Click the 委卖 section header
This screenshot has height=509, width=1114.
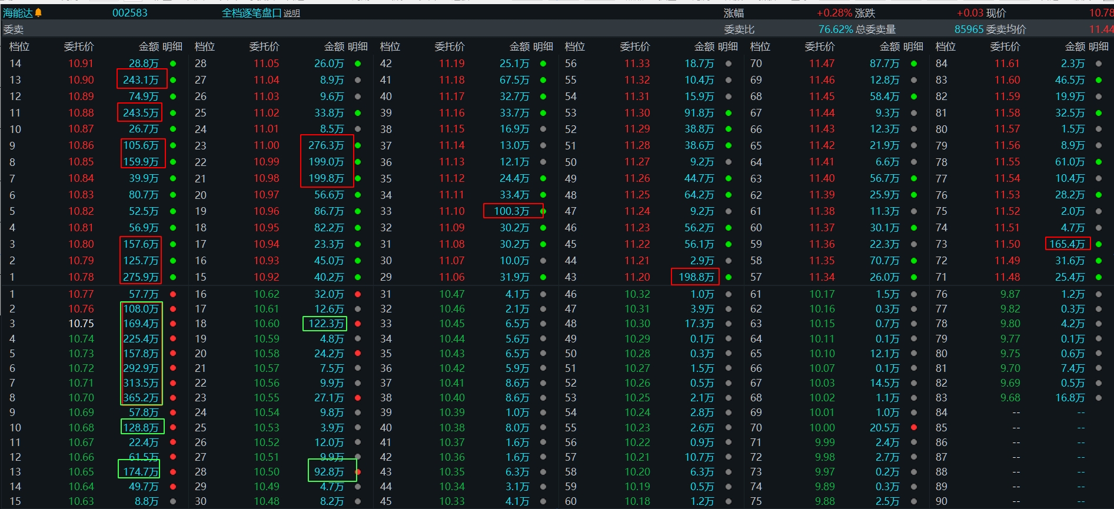[14, 29]
